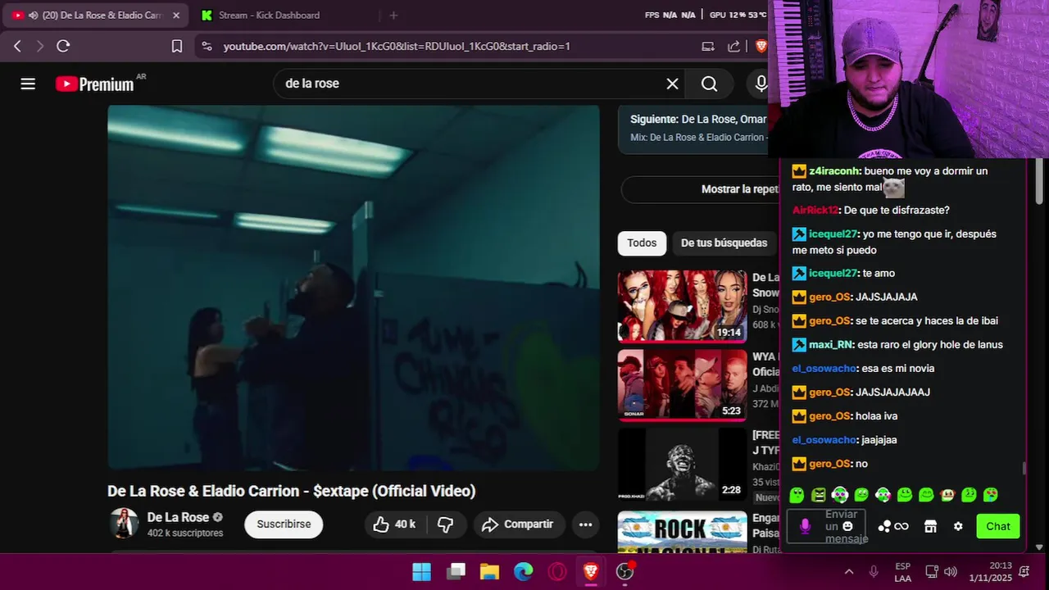Open the notifications bell in the tray
1049x590 pixels.
pyautogui.click(x=1024, y=571)
